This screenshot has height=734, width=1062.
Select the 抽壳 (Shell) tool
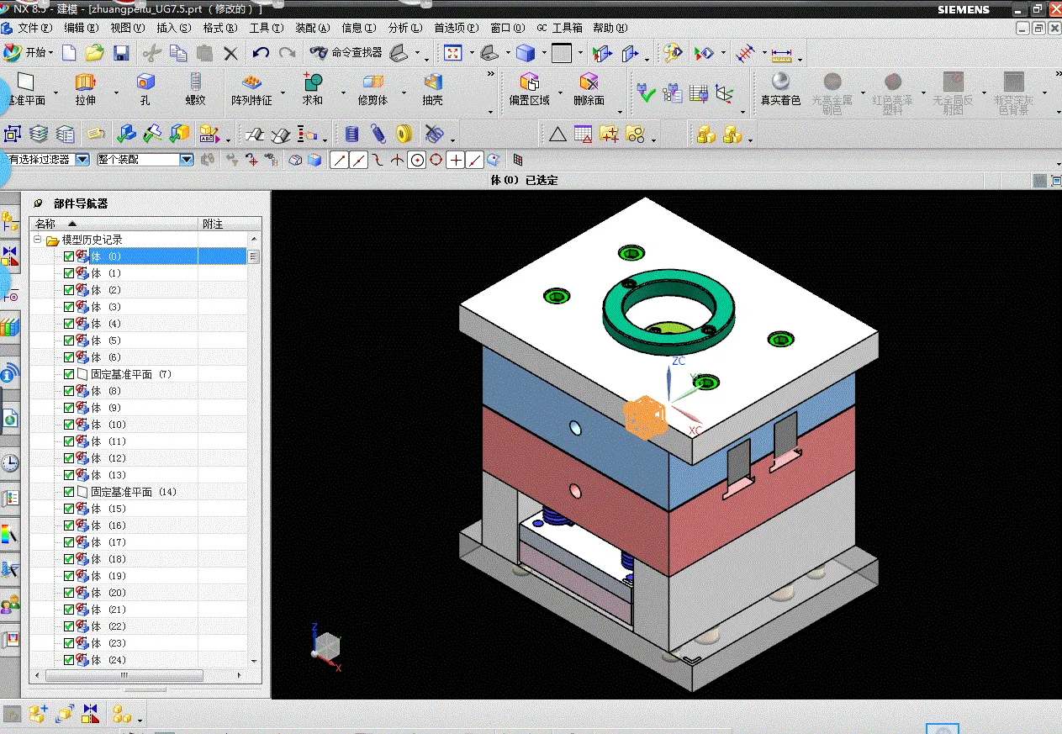[432, 89]
